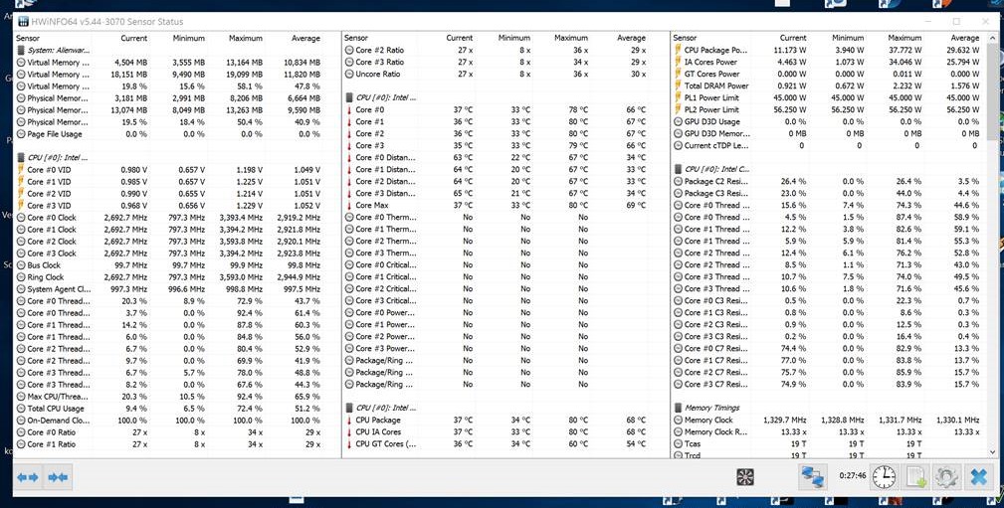The image size is (1004, 508).
Task: Click the network computers icon
Action: 813,478
